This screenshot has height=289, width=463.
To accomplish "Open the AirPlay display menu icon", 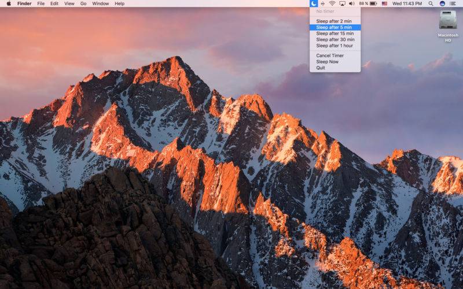I will [x=342, y=3].
